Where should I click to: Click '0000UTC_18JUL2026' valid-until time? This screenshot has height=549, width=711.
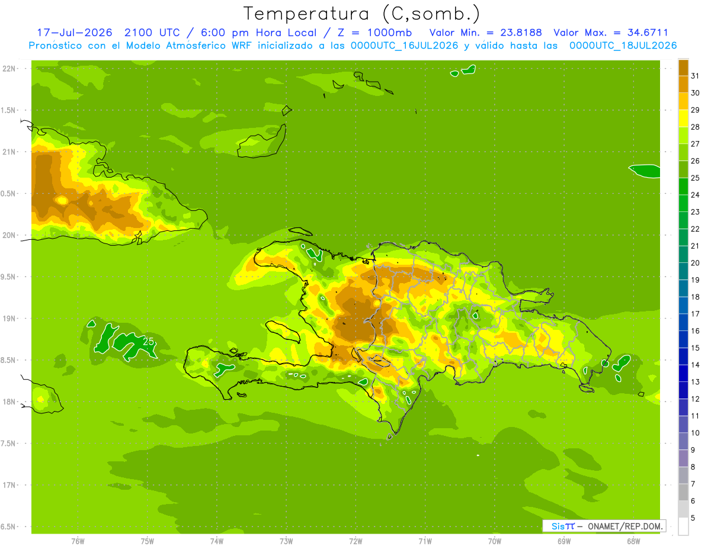[623, 45]
